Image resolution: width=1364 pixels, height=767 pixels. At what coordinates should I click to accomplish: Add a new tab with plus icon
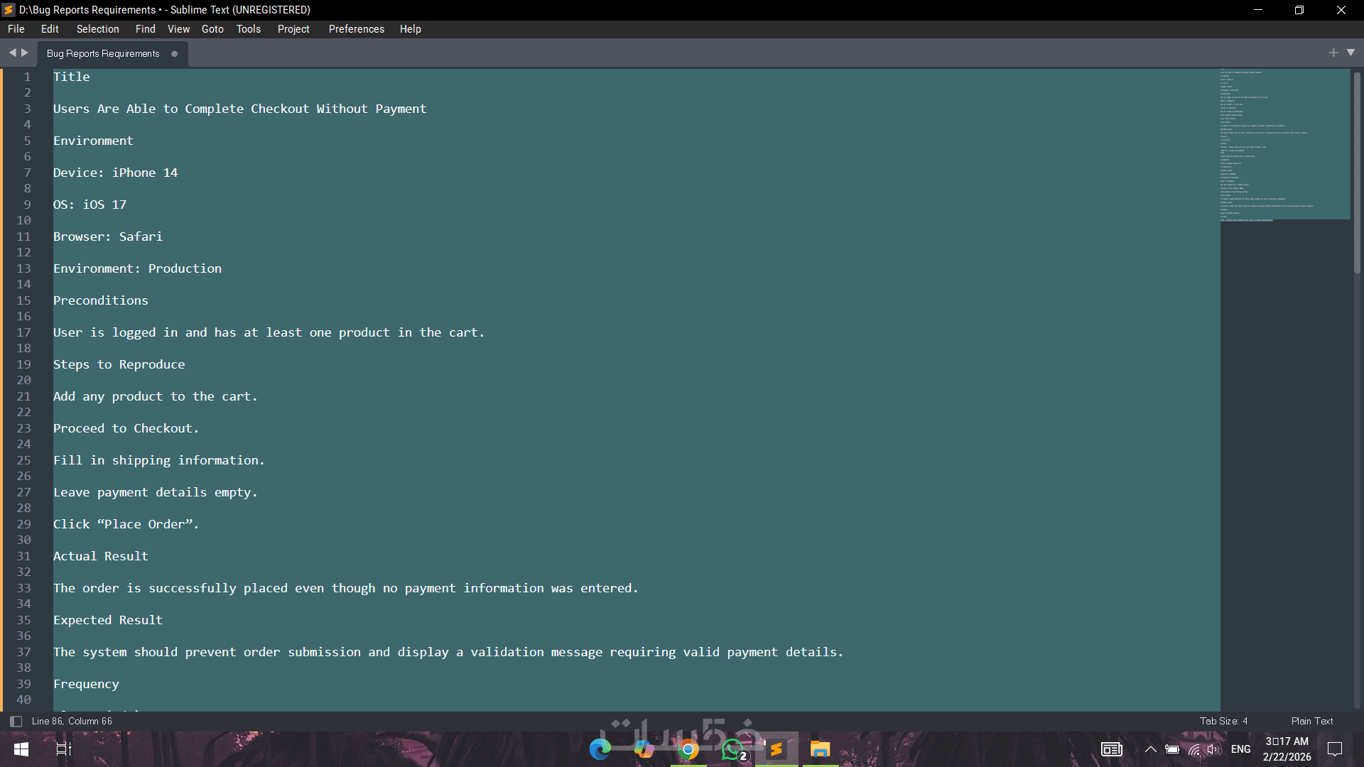tap(1333, 53)
